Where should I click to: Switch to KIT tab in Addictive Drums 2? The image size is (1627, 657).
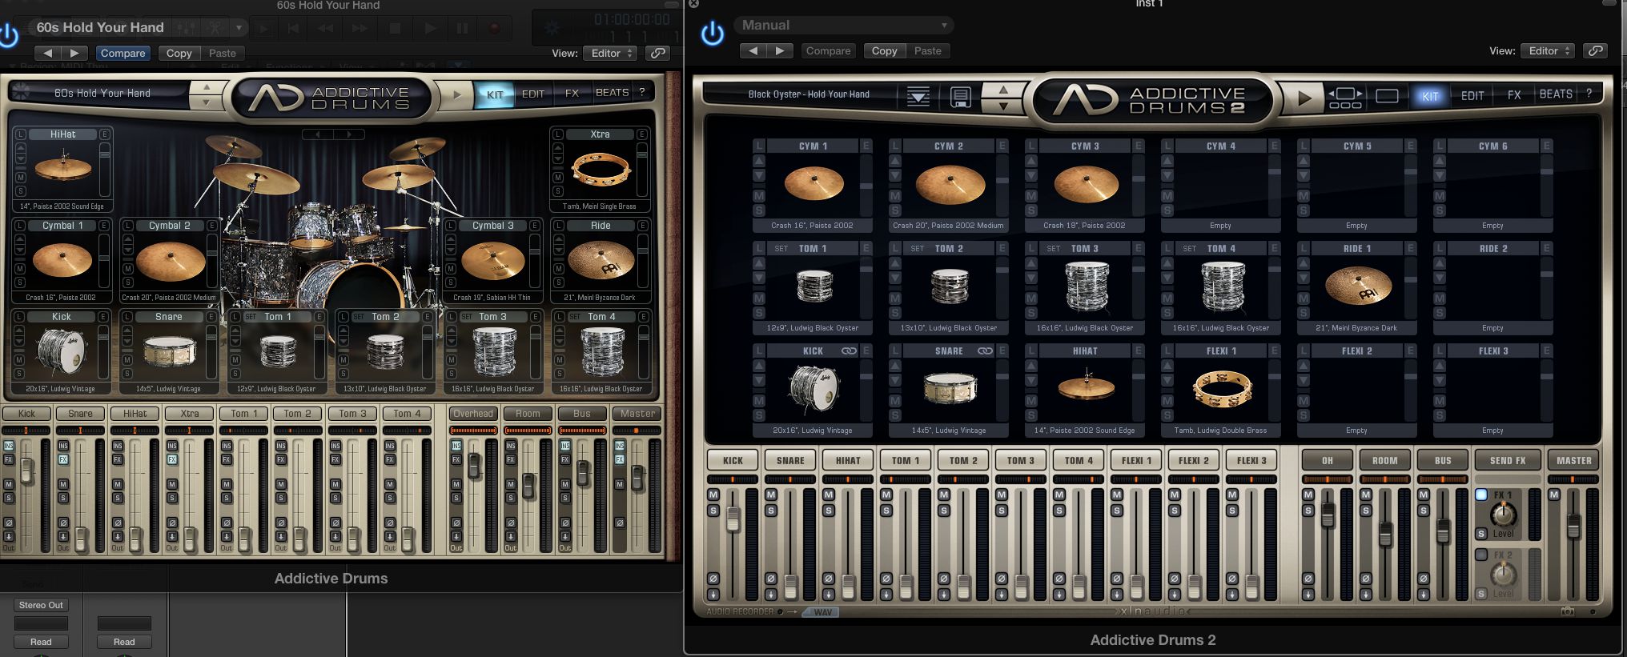click(1430, 96)
